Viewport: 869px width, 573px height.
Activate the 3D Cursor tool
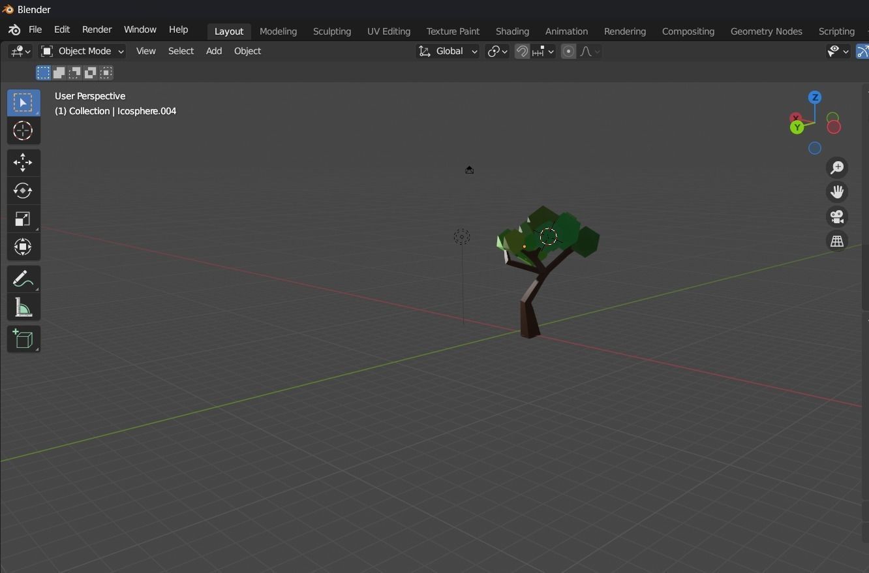23,131
